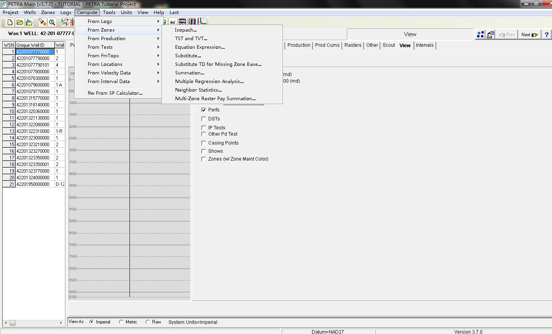
Task: Click the well list horizontal scrollbar thumb
Action: click(12, 323)
